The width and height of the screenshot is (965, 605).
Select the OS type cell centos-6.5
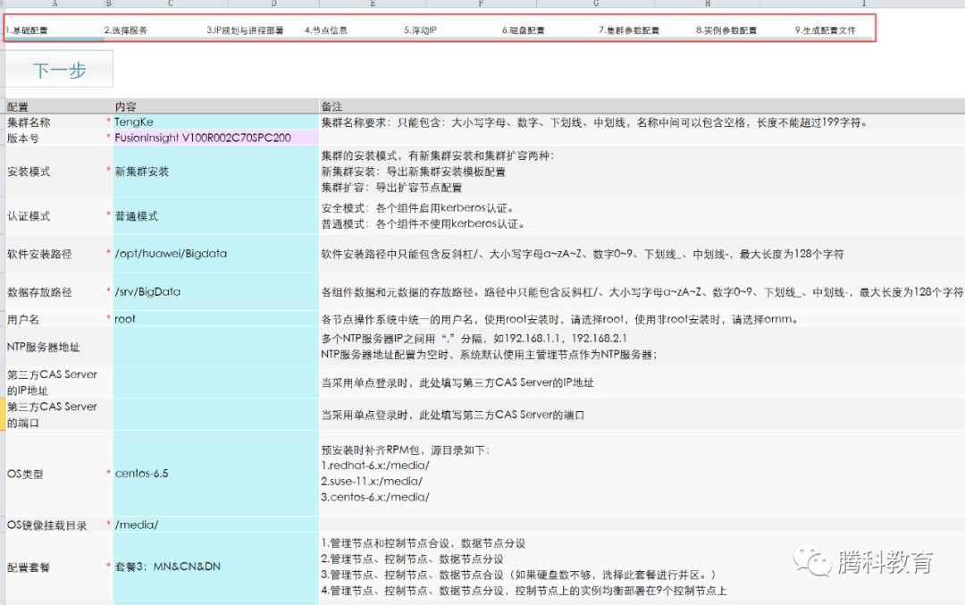pos(215,474)
